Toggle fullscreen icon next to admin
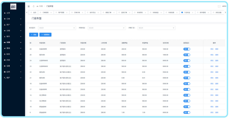This screenshot has width=229, height=118. point(219,6)
